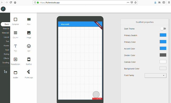Pick the Canvas Color swatch
171x103 pixels.
(163, 61)
